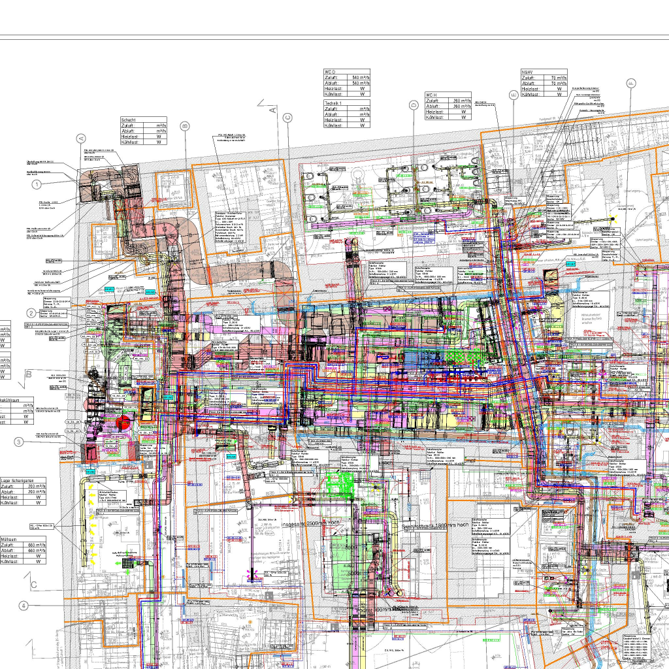
Task: Click grid axis bubble A
Action: click(x=82, y=139)
